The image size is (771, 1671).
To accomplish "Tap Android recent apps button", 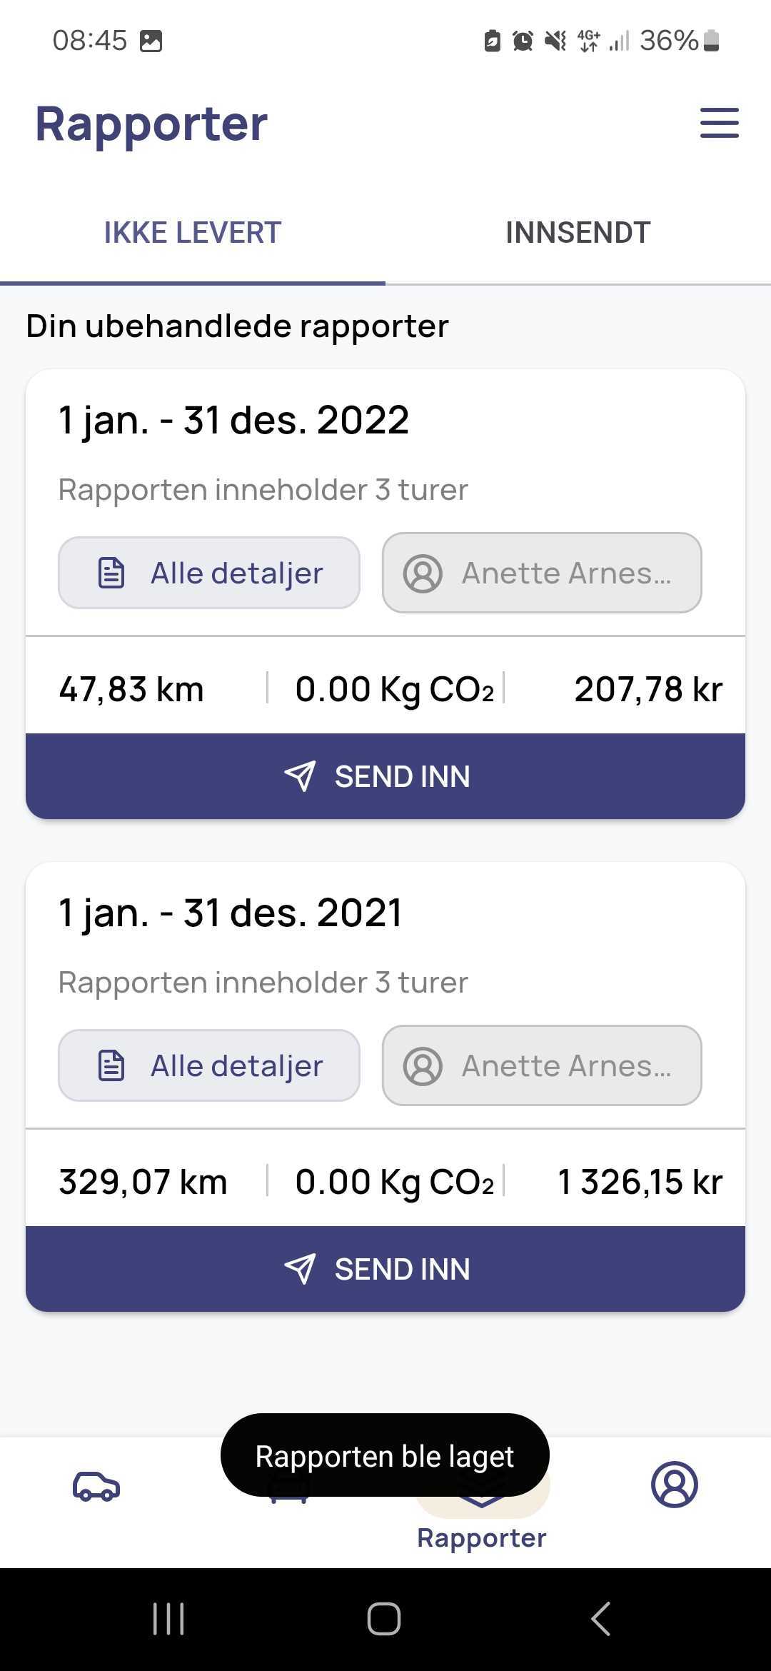I will point(168,1619).
